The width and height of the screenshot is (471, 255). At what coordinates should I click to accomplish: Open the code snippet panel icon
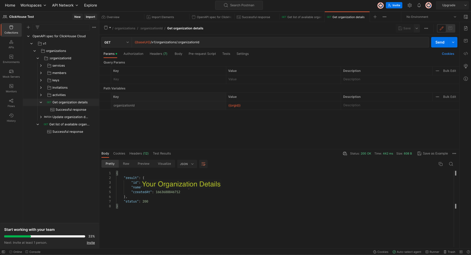(466, 54)
